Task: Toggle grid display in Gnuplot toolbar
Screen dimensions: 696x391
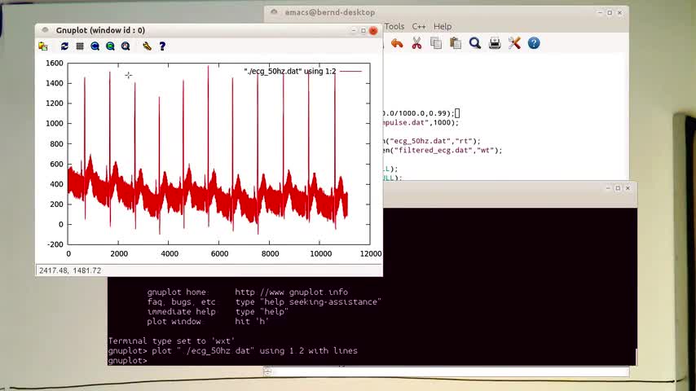Action: pyautogui.click(x=80, y=46)
